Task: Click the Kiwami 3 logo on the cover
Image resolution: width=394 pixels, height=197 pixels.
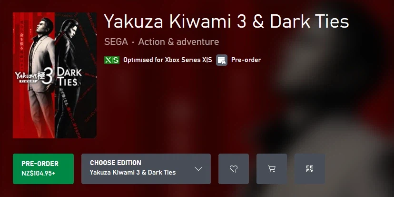Action: click(34, 78)
